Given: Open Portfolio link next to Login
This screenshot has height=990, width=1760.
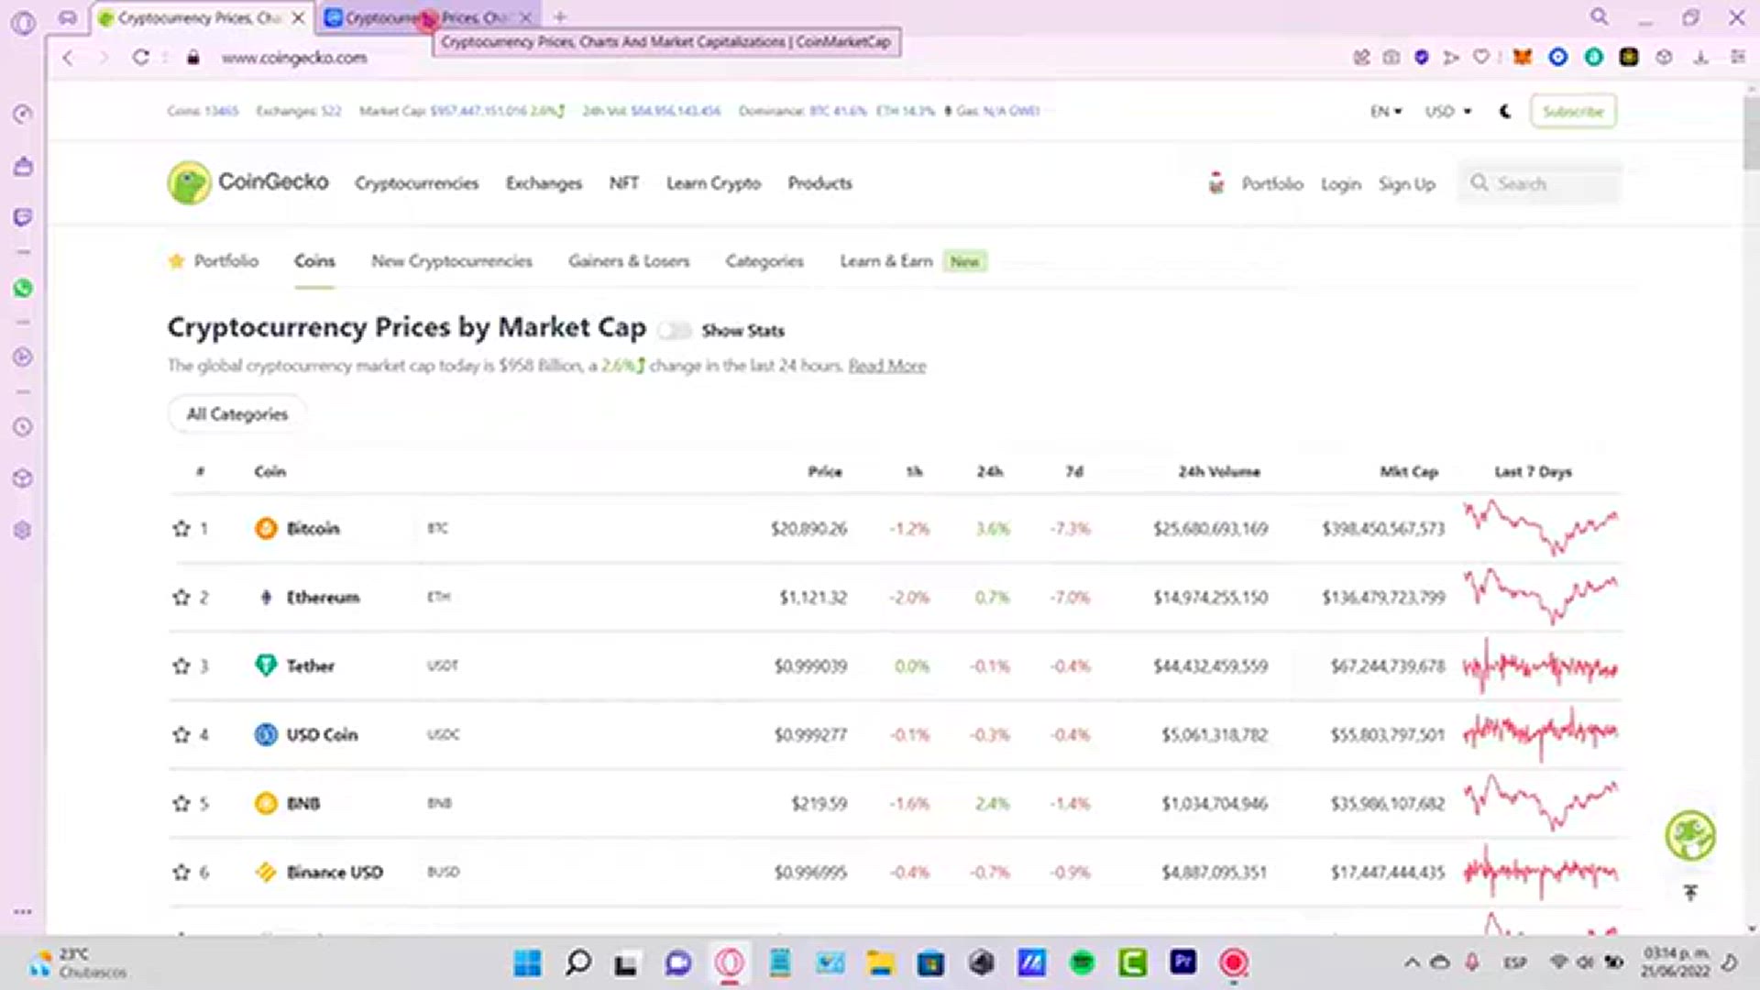Looking at the screenshot, I should [1271, 184].
